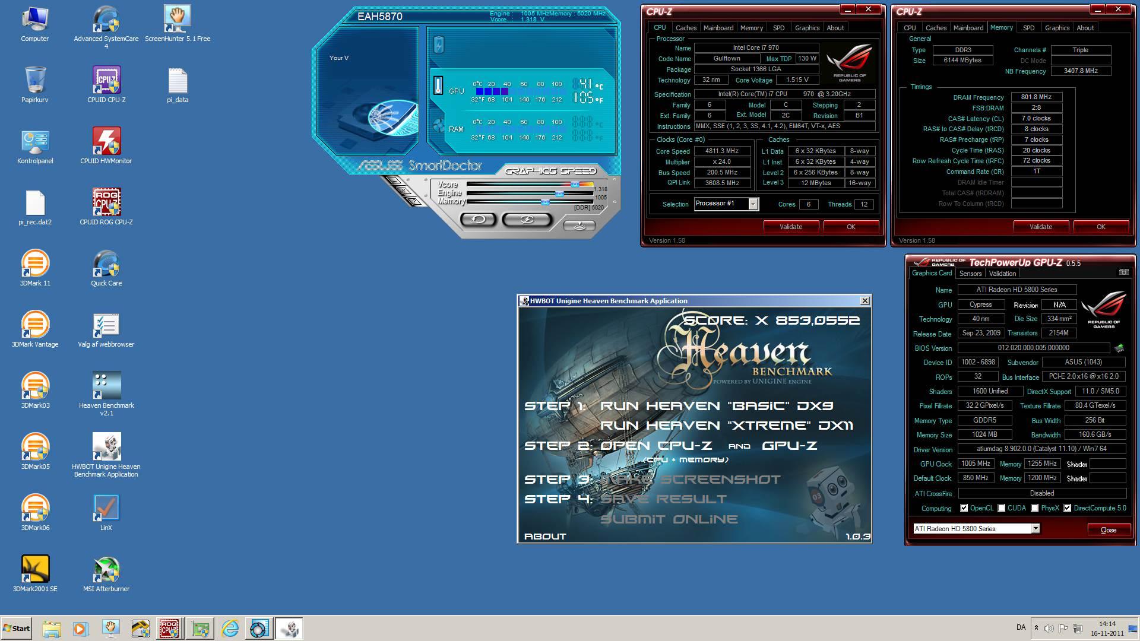Open Advanced SystemCare 4 shortcut
The image size is (1140, 641).
click(106, 27)
